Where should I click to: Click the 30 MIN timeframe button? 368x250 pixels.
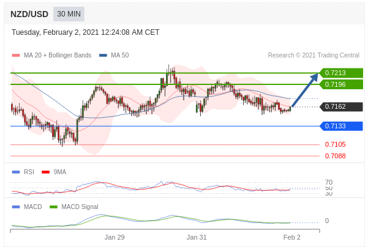tap(69, 14)
